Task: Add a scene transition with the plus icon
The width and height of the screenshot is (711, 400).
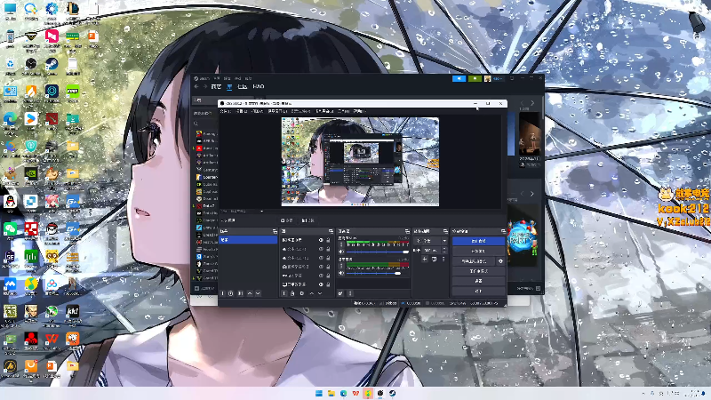Action: coord(425,259)
